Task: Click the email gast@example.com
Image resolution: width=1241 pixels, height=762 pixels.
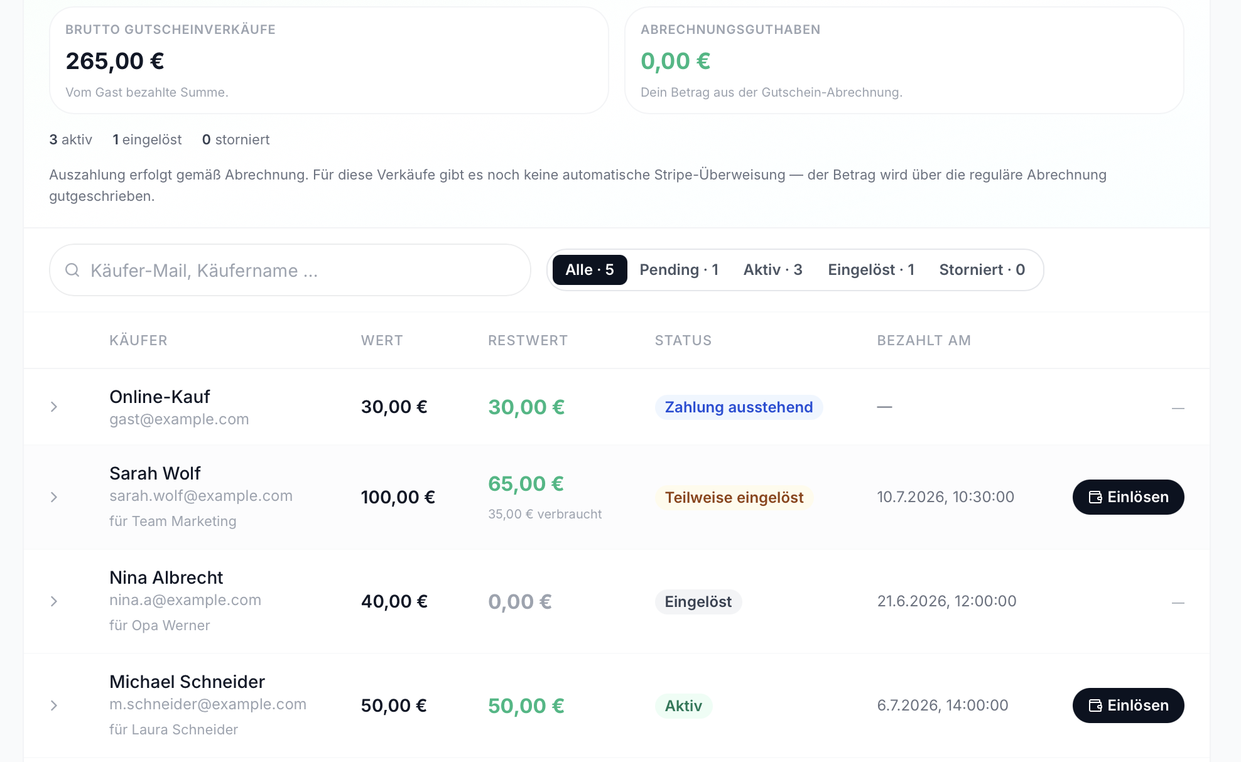Action: point(179,419)
